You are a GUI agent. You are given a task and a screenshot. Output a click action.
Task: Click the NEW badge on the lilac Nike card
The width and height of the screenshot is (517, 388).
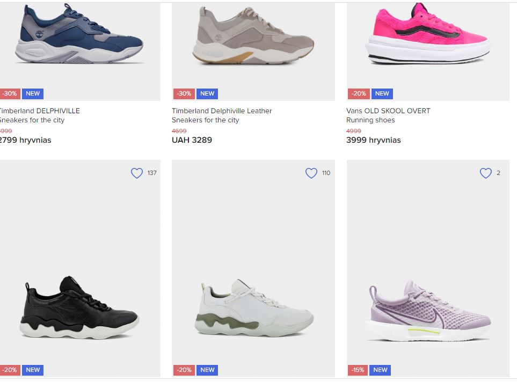click(380, 370)
